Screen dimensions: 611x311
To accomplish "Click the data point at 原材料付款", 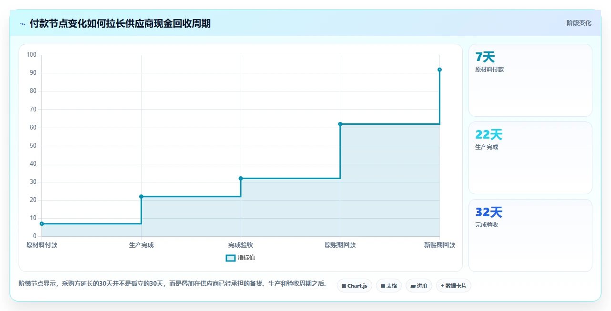I will pyautogui.click(x=42, y=223).
